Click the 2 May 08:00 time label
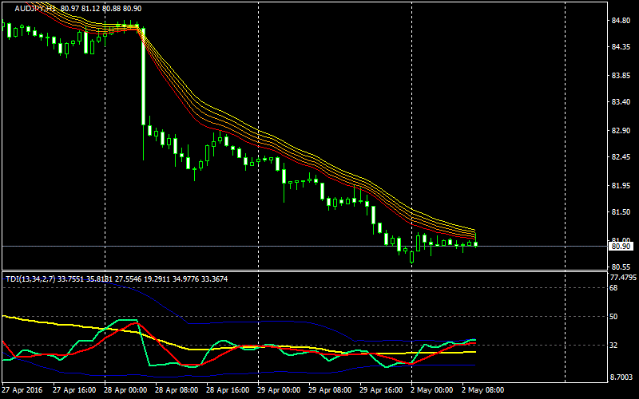Screen dimensions: 639x399 [483, 391]
